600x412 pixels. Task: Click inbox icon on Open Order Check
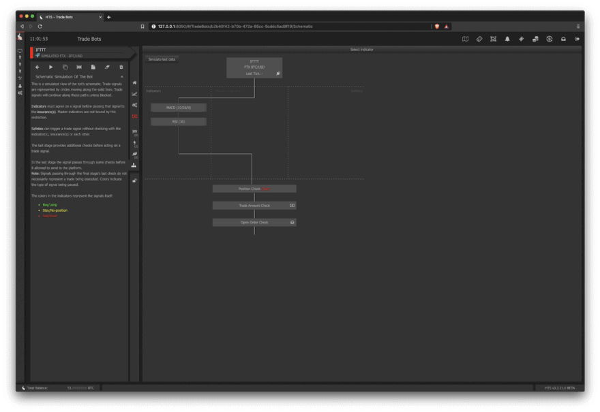(292, 223)
